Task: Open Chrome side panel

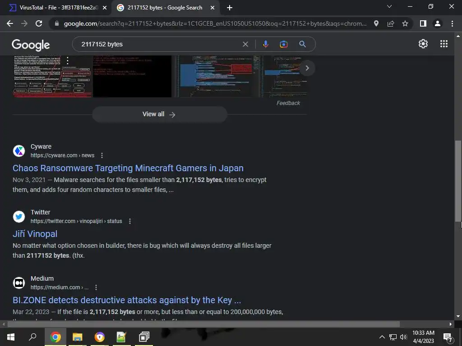Action: tap(423, 23)
